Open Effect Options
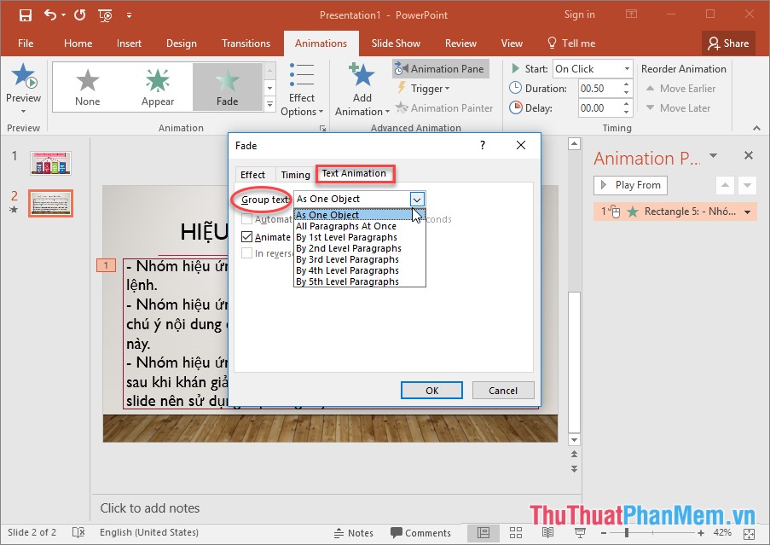This screenshot has width=770, height=545. tap(302, 88)
